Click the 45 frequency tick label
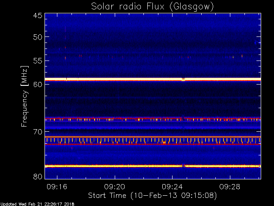This screenshot has height=206, width=274. (x=38, y=15)
